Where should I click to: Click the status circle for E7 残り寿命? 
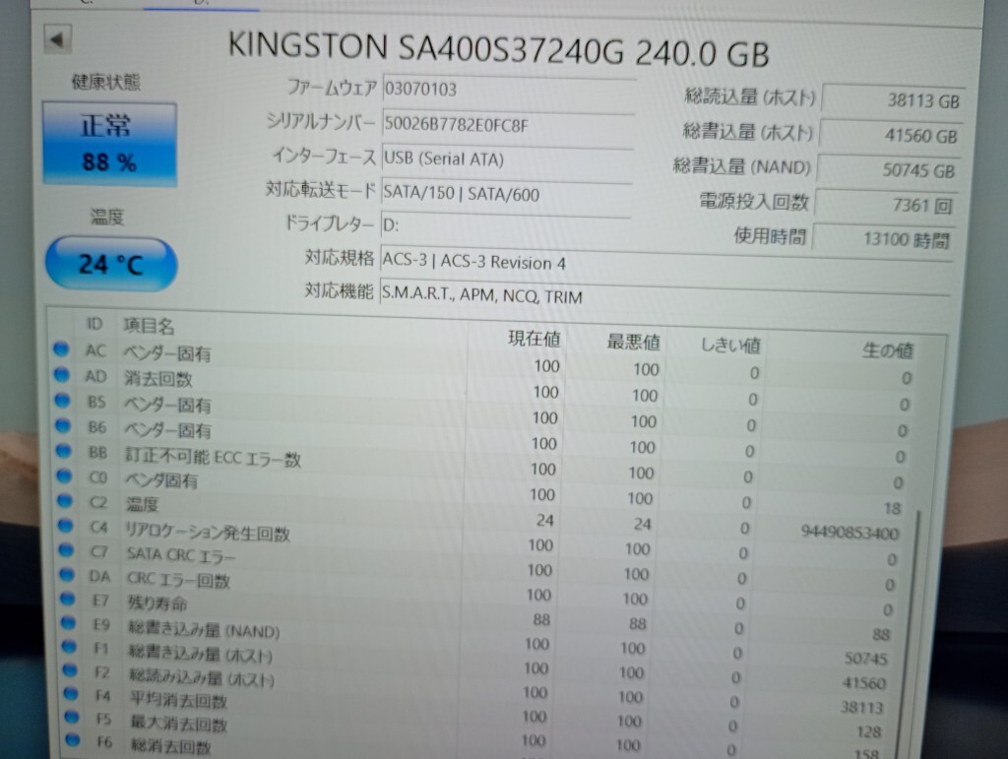coord(68,599)
